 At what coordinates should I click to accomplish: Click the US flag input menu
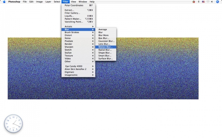click(x=203, y=2)
